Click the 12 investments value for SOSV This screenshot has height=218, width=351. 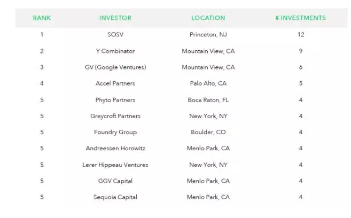pyautogui.click(x=301, y=35)
